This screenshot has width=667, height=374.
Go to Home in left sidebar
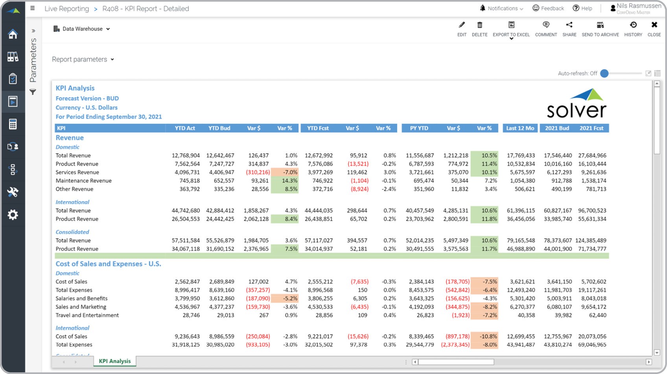coord(13,34)
